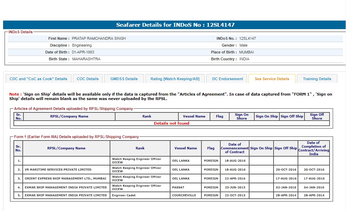The image size is (346, 211).
Task: Click the PASSAT vessel name cell
Action: [178, 187]
